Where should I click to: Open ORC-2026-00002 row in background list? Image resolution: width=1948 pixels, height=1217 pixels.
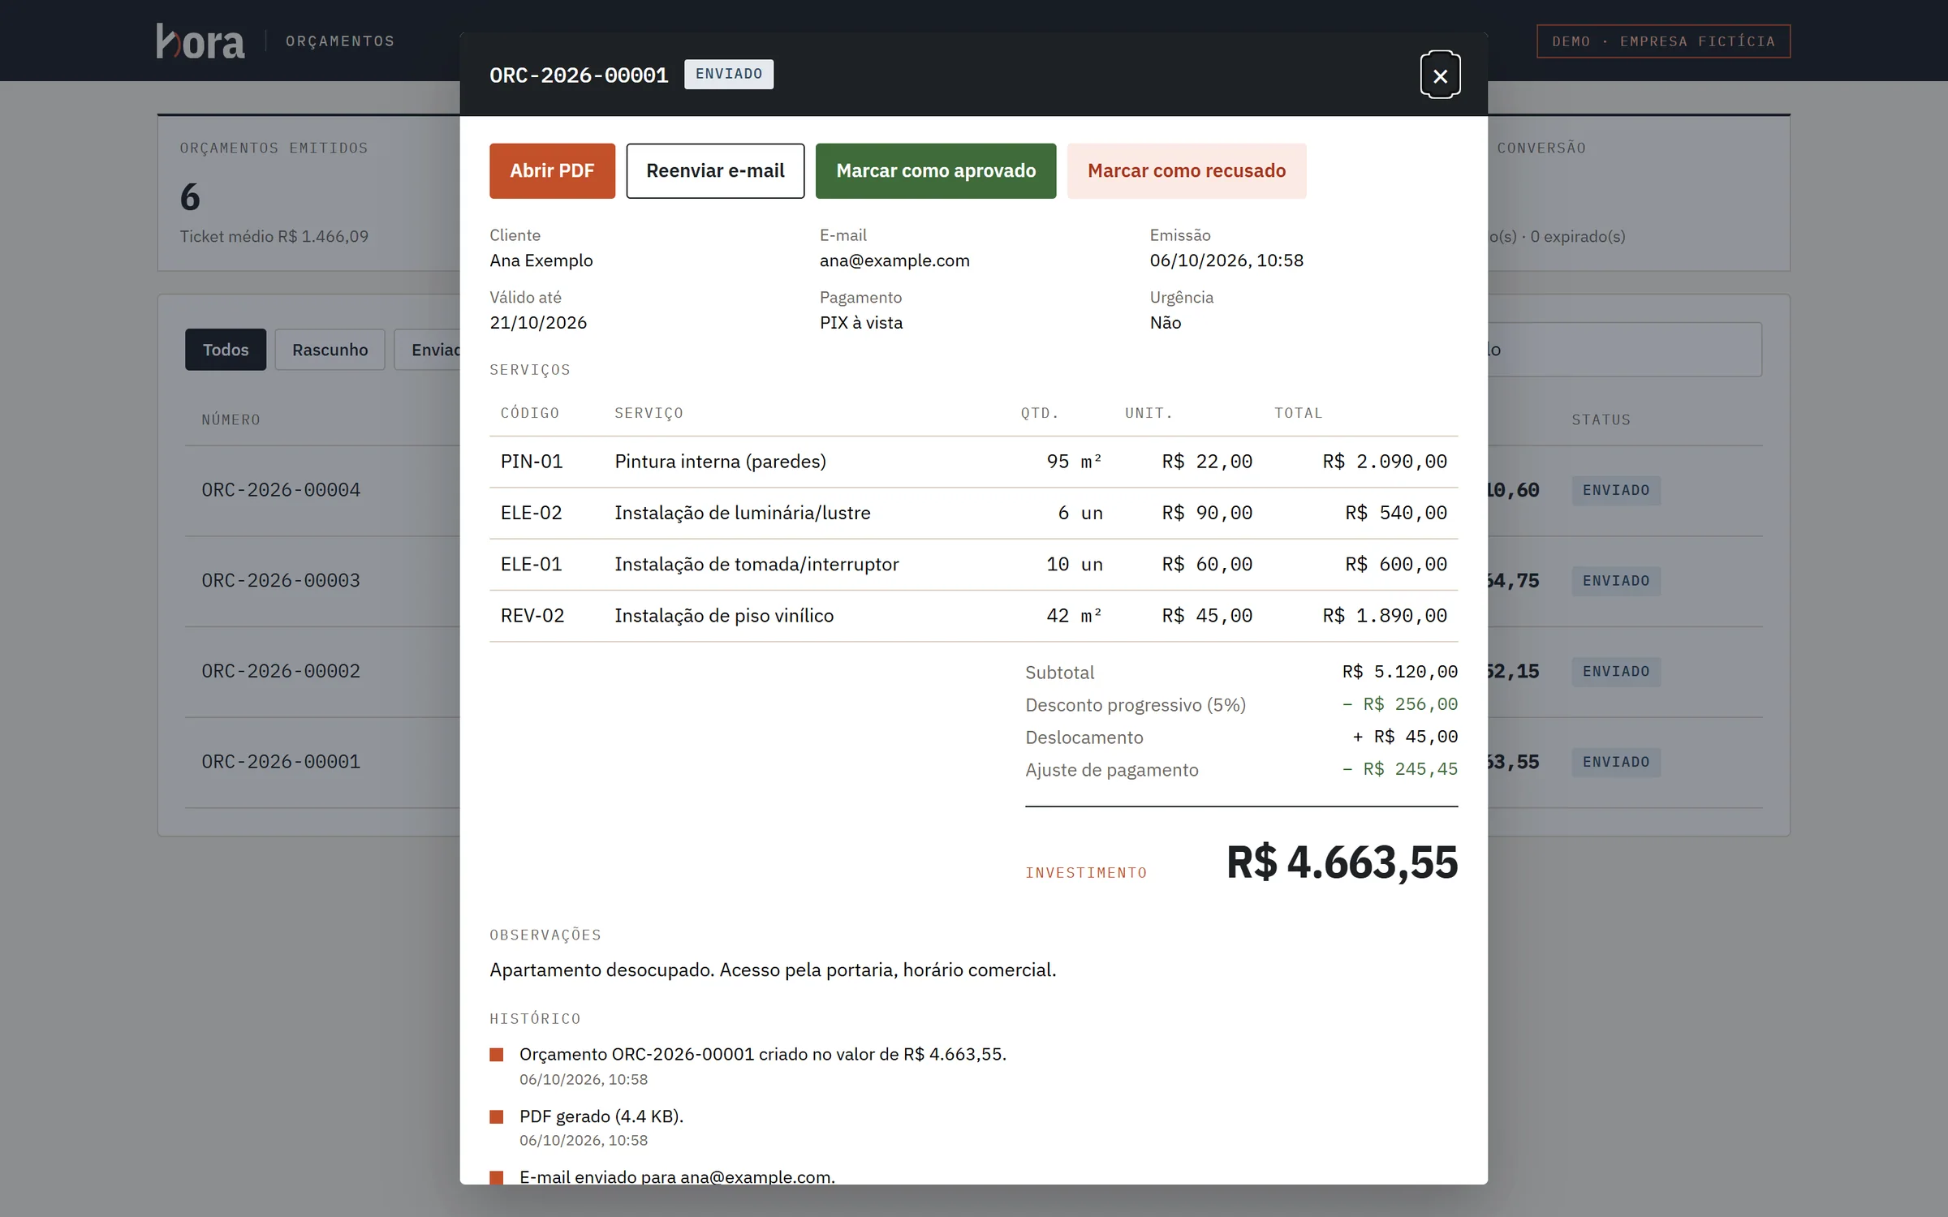(281, 671)
